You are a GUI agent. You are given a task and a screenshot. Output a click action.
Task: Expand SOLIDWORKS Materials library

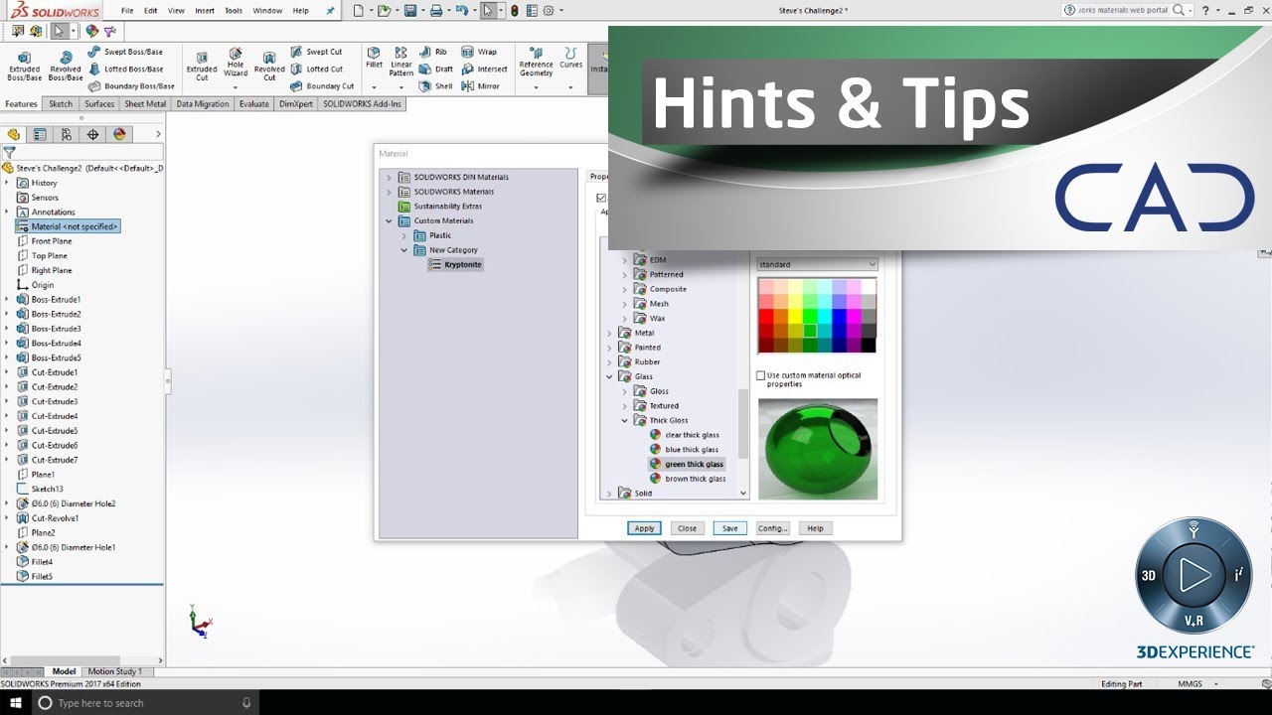pos(390,192)
